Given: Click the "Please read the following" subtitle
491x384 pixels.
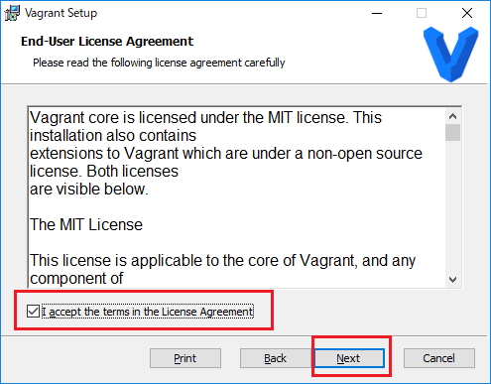Looking at the screenshot, I should [159, 63].
